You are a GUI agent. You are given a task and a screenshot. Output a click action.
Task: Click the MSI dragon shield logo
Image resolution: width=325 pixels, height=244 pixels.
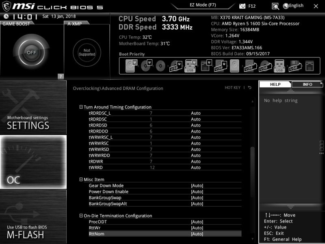coord(6,6)
